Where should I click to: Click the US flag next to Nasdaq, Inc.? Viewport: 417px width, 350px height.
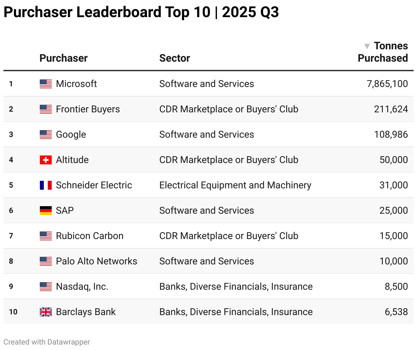click(46, 287)
